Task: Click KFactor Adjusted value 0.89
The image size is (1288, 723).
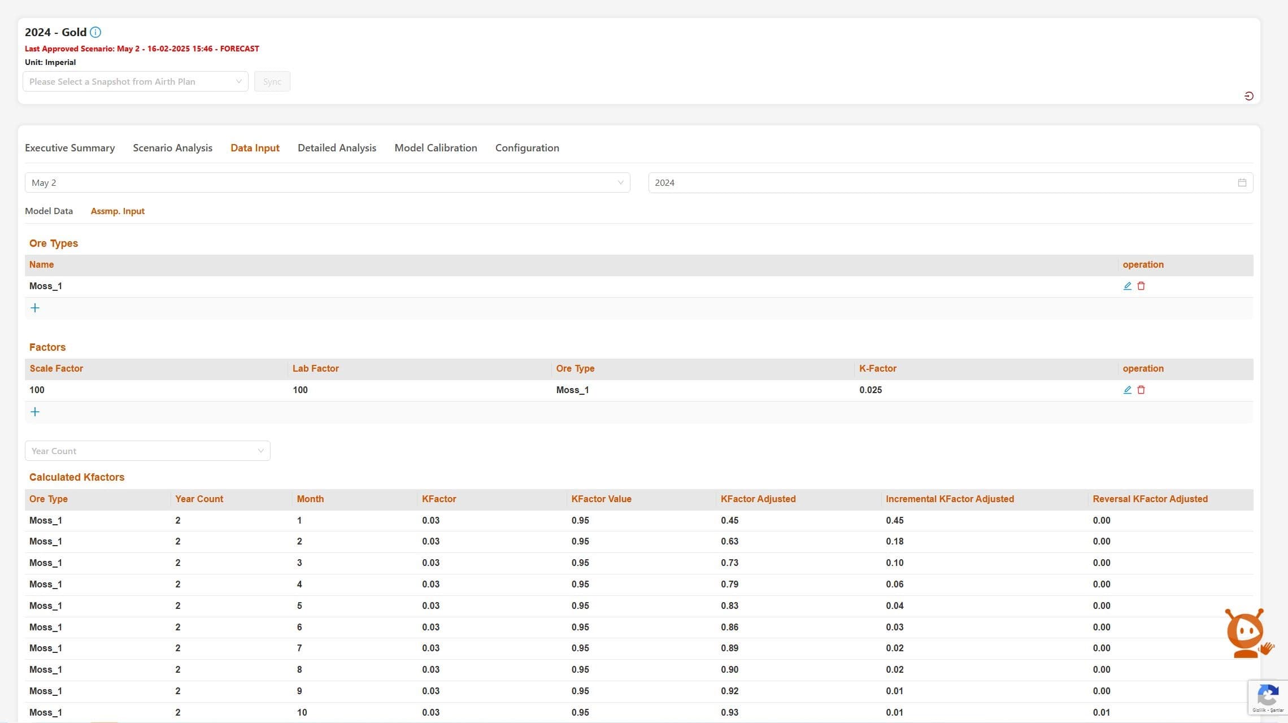Action: pos(729,648)
